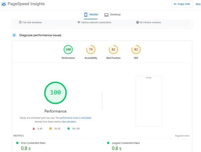Click the large Performance heading

(55, 111)
